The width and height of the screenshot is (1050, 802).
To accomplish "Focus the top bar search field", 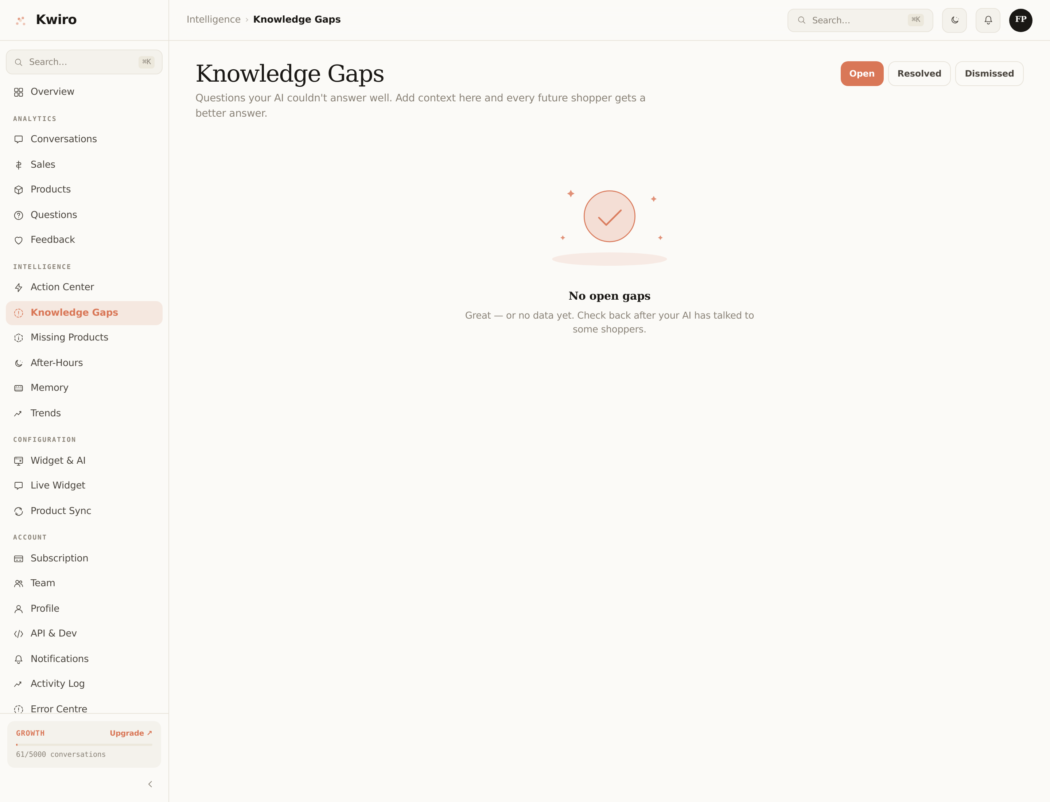I will click(x=860, y=20).
